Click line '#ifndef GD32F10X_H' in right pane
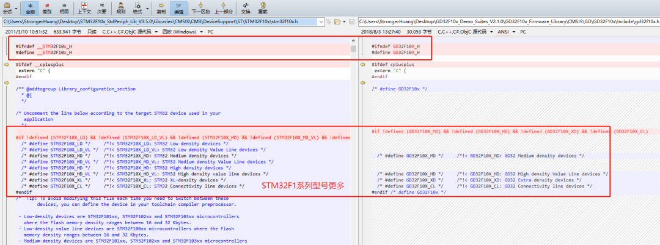 pos(395,46)
